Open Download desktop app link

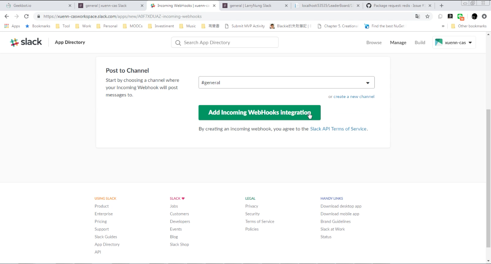[341, 206]
